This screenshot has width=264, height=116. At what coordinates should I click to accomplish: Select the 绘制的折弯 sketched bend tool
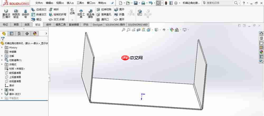[58, 14]
